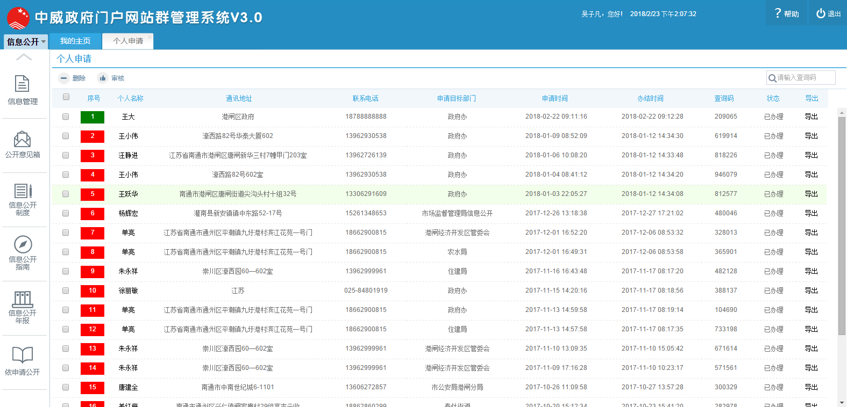Click scrollbar up arrow
This screenshot has height=407, width=847.
click(x=842, y=112)
